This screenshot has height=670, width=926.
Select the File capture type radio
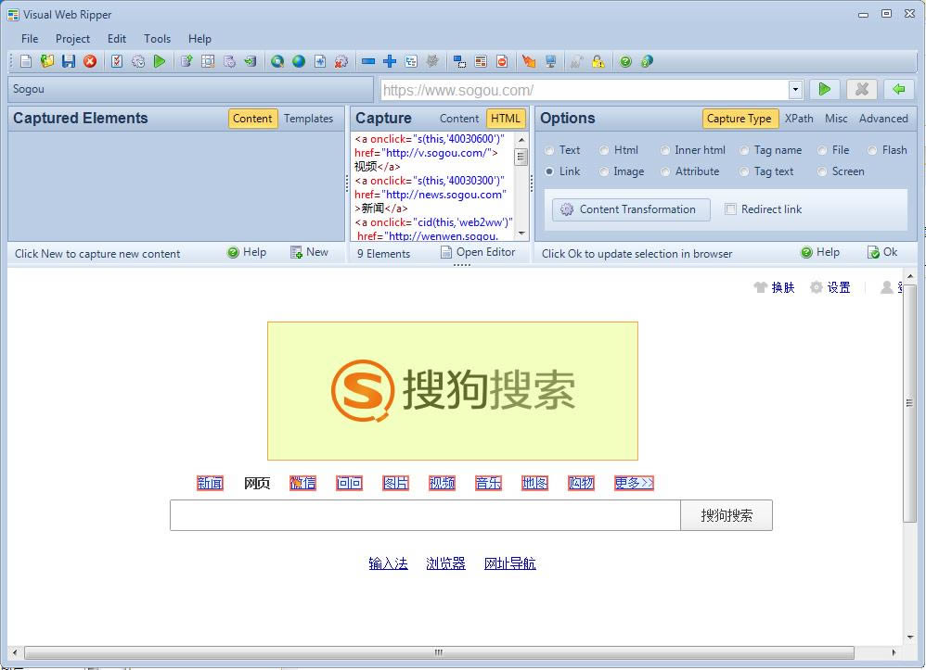pos(822,150)
